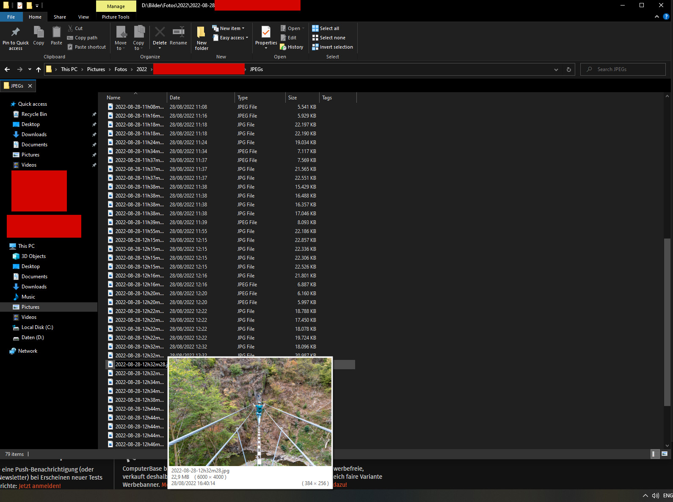
Task: Click Select all
Action: coord(325,28)
